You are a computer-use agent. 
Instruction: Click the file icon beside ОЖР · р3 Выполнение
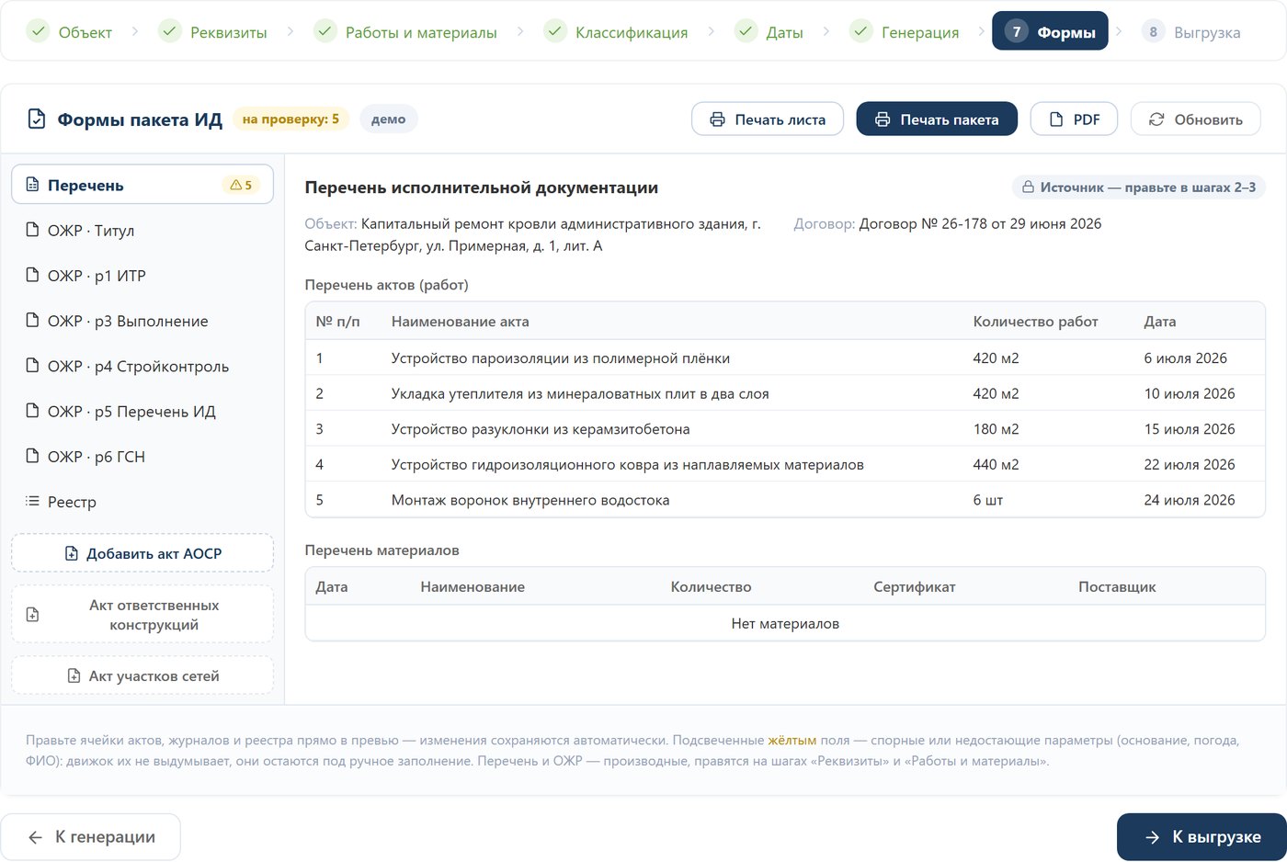click(x=32, y=320)
